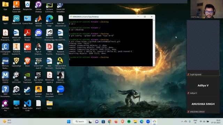This screenshot has height=125, width=223.
Task: Launch Autodesk Inventor Professional icon
Action: pos(16,49)
